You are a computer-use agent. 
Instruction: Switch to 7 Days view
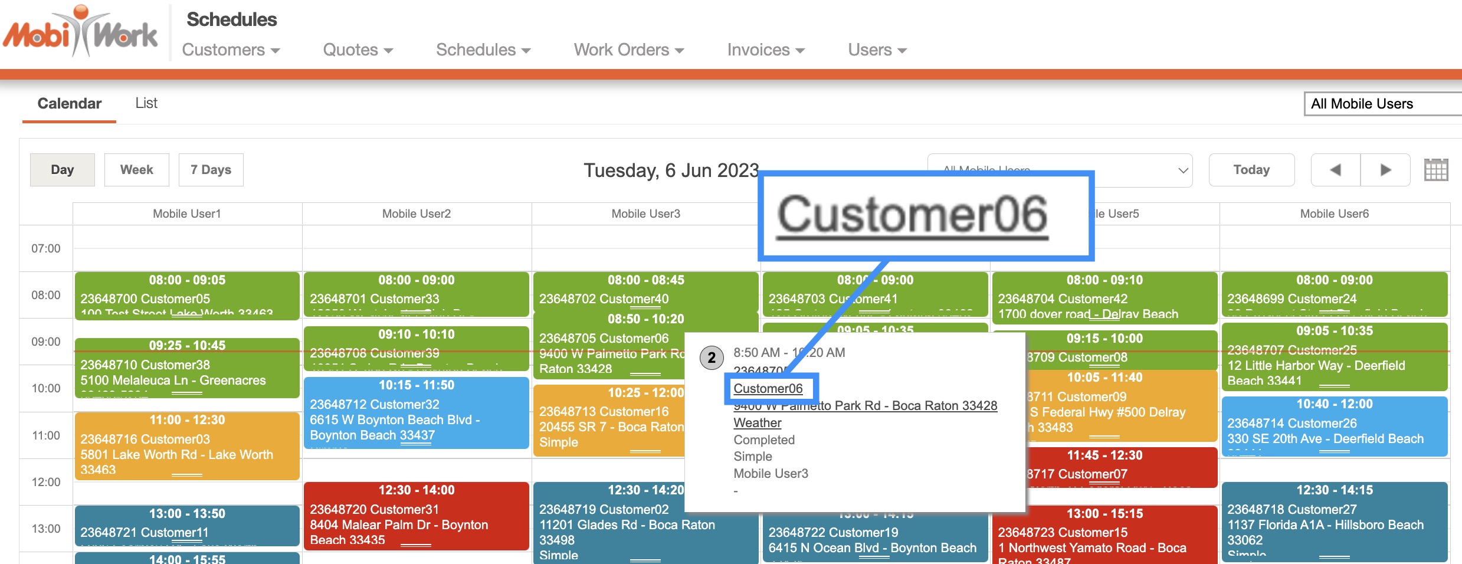point(211,170)
